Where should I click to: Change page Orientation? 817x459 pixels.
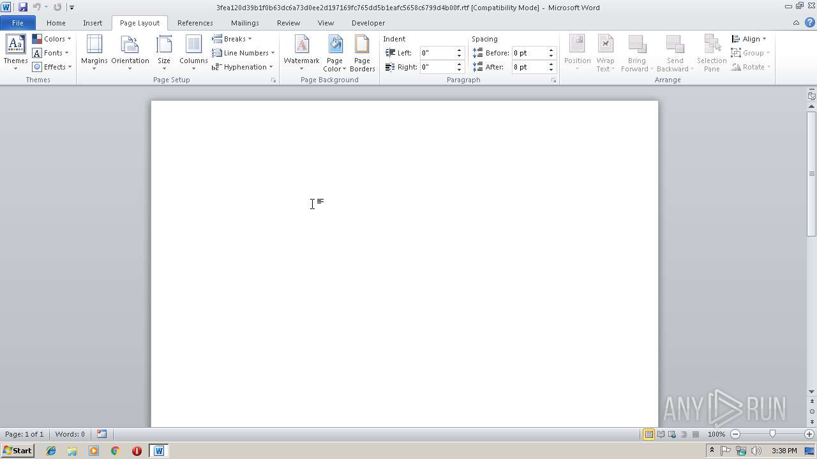pos(130,53)
